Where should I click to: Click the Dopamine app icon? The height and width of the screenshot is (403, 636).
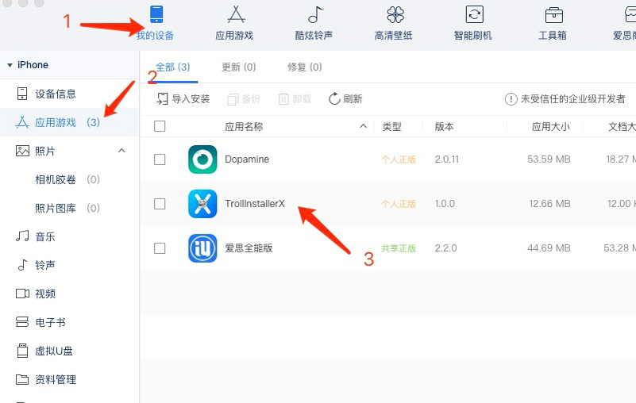point(202,159)
